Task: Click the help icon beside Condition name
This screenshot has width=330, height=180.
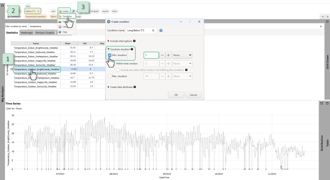Action: pos(161,30)
